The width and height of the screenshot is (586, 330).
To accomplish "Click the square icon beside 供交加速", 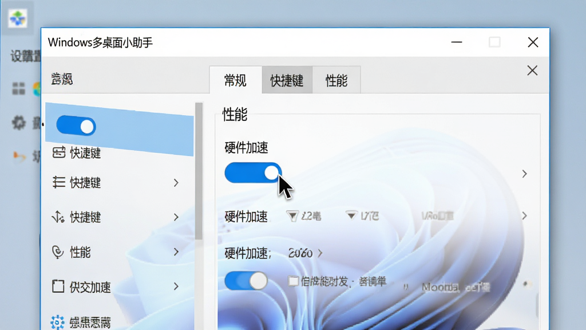I will 58,286.
